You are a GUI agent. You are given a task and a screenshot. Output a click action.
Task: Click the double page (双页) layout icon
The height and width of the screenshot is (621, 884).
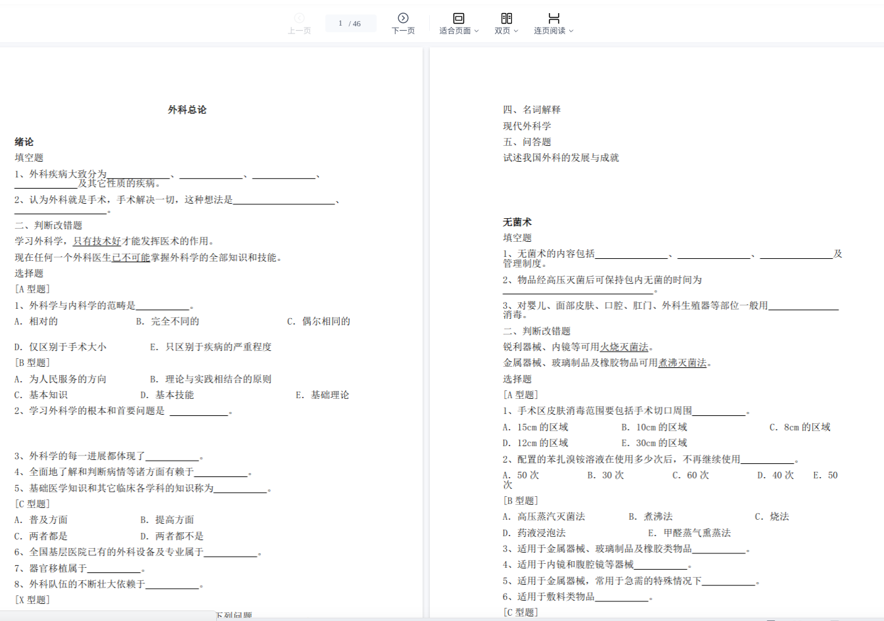506,18
